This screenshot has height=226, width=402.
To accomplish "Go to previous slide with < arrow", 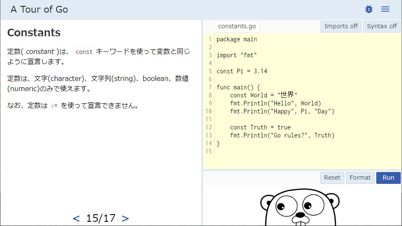I will (x=76, y=218).
